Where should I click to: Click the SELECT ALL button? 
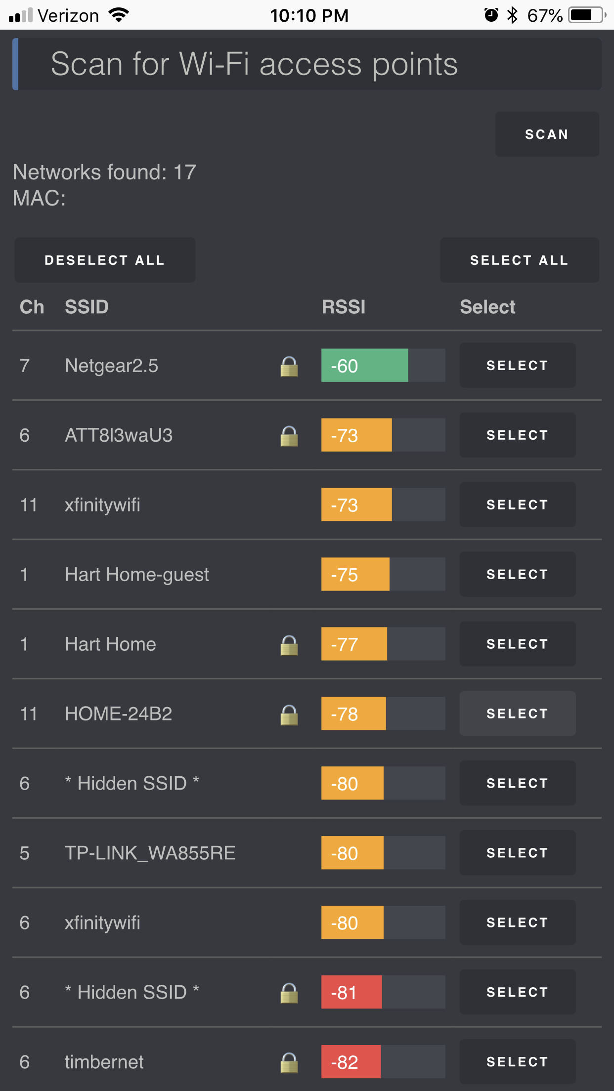tap(520, 260)
